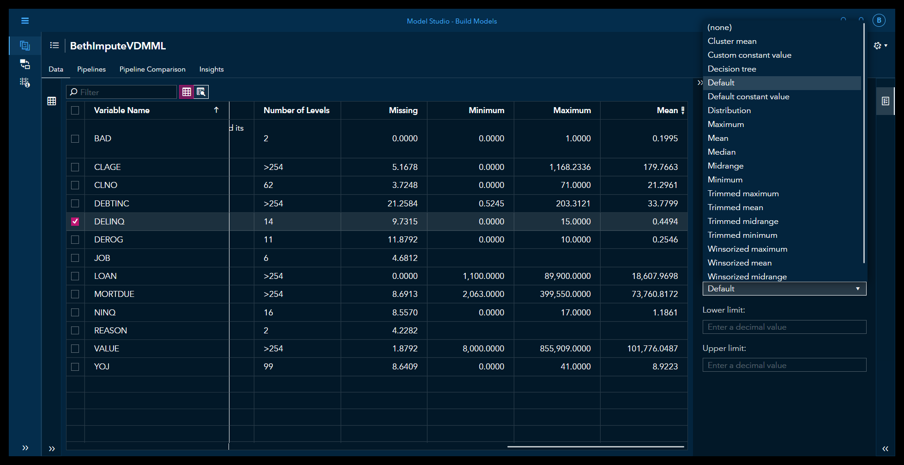The height and width of the screenshot is (465, 904).
Task: Select the LOAN row checkbox
Action: 75,276
